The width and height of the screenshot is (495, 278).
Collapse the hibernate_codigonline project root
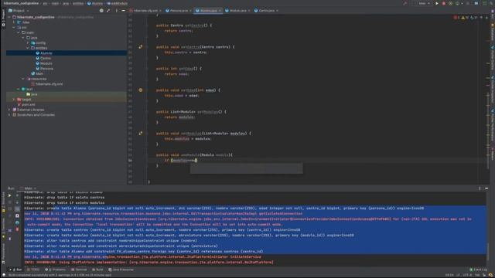(9, 17)
